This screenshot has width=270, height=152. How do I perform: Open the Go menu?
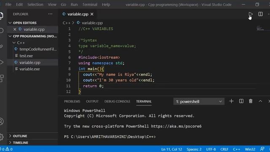[x=63, y=5]
